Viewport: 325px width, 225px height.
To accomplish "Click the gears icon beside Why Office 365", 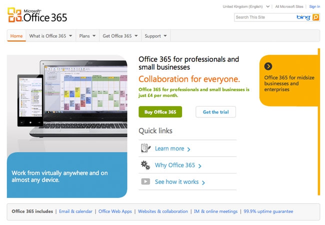I will tap(145, 165).
